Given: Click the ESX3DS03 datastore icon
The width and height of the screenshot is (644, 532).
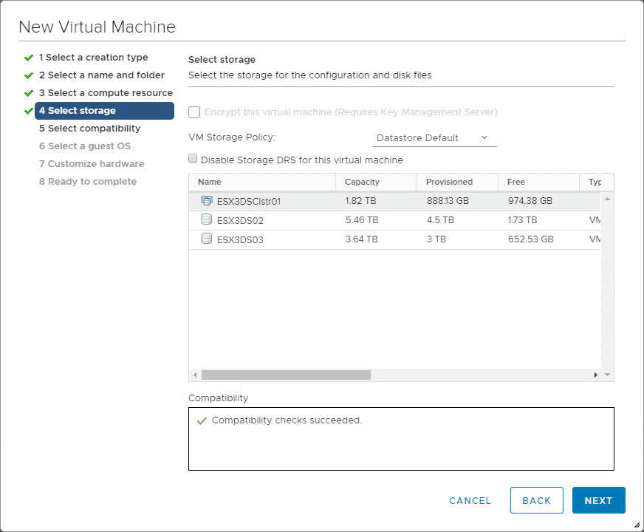Looking at the screenshot, I should (206, 239).
